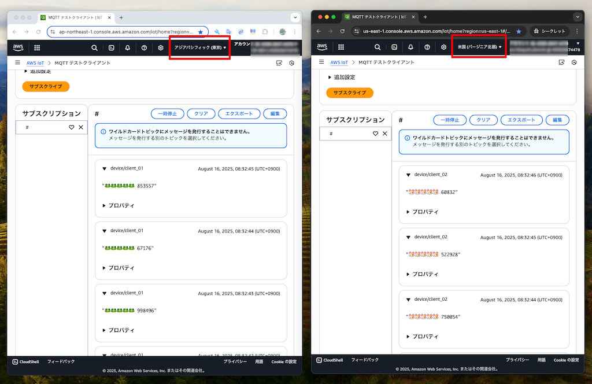The width and height of the screenshot is (592, 384).
Task: Select the MQTT テストクライアント tab in Tokyo window
Action: pyautogui.click(x=75, y=17)
